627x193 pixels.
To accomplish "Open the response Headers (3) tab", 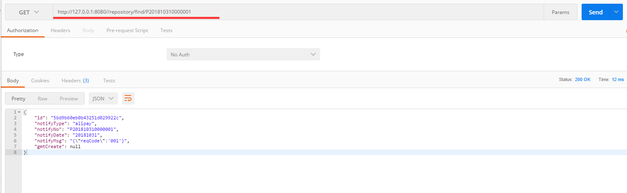I will [75, 81].
